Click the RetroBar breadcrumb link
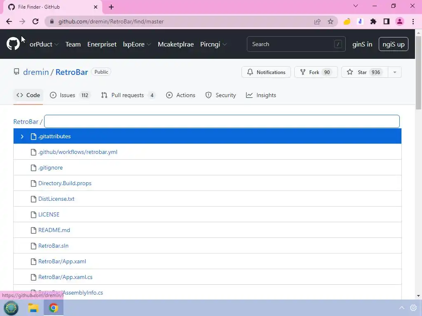This screenshot has width=422, height=316. click(26, 121)
